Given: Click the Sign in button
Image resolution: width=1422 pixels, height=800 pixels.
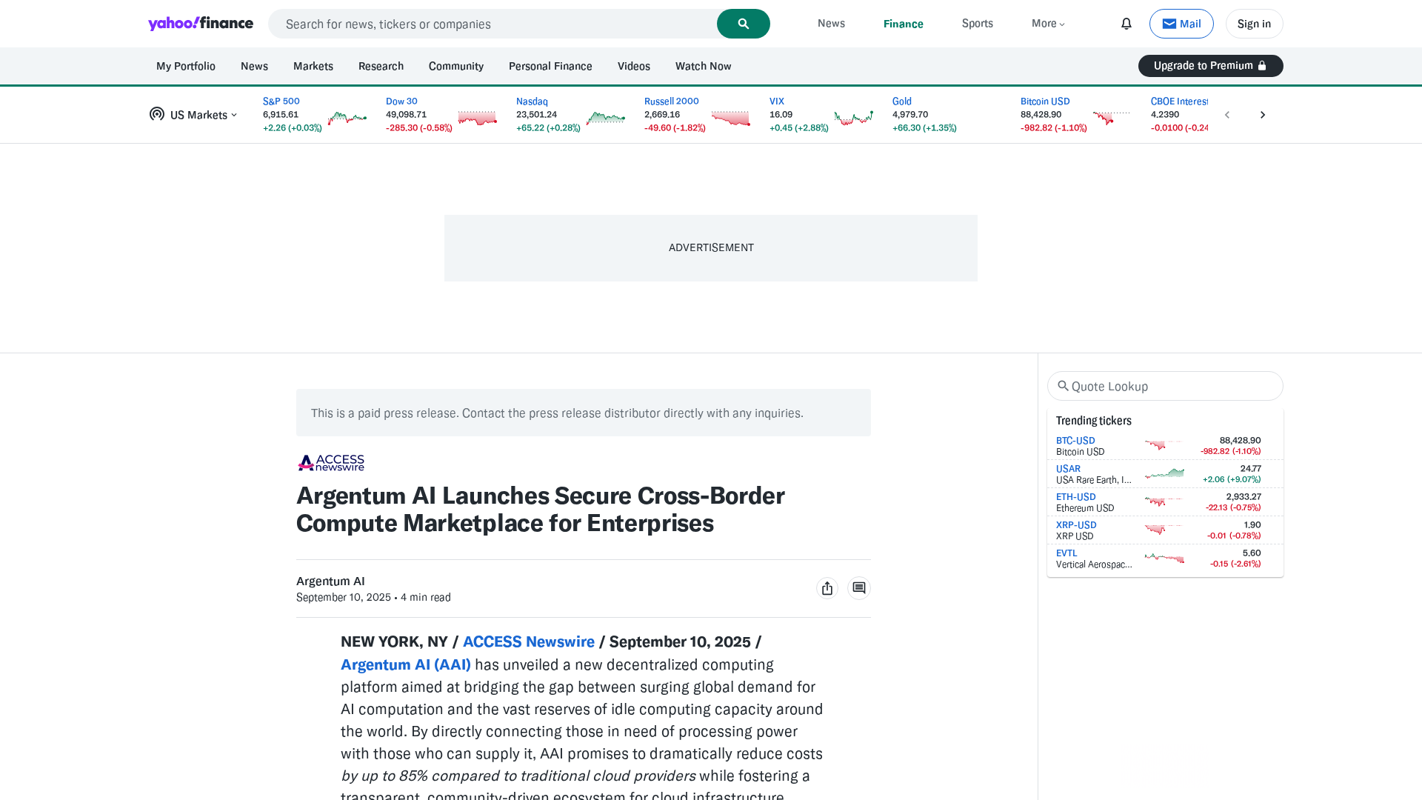Looking at the screenshot, I should [x=1253, y=24].
